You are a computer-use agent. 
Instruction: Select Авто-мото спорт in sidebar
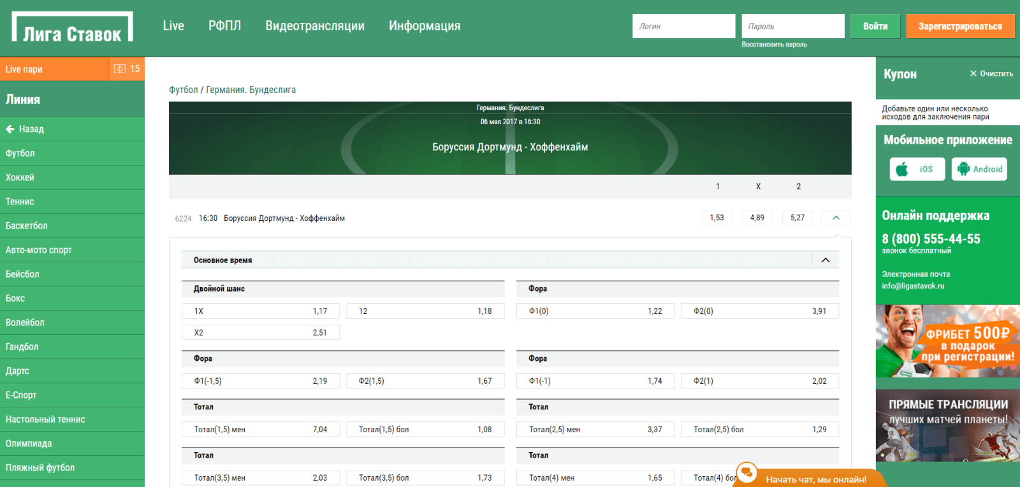(72, 250)
